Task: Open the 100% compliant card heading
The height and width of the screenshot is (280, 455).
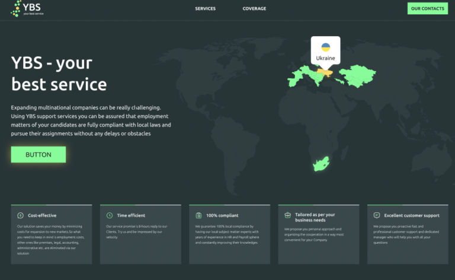Action: pos(222,215)
